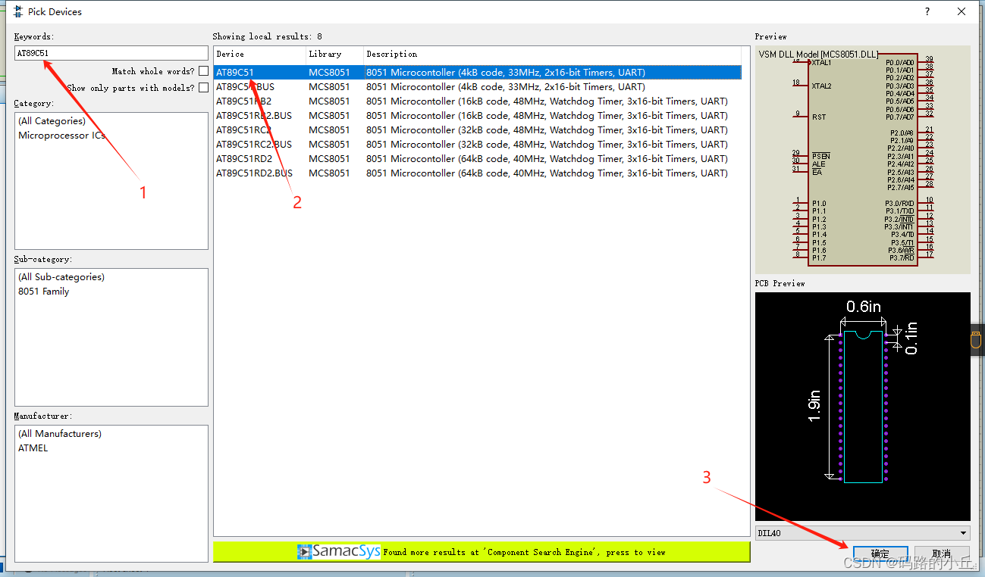Viewport: 985px width, 577px height.
Task: Select the AT89C51RD2.BUS device row
Action: pyautogui.click(x=477, y=173)
